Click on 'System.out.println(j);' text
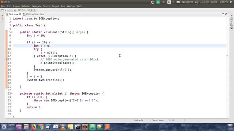234x131 pixels. (52, 70)
